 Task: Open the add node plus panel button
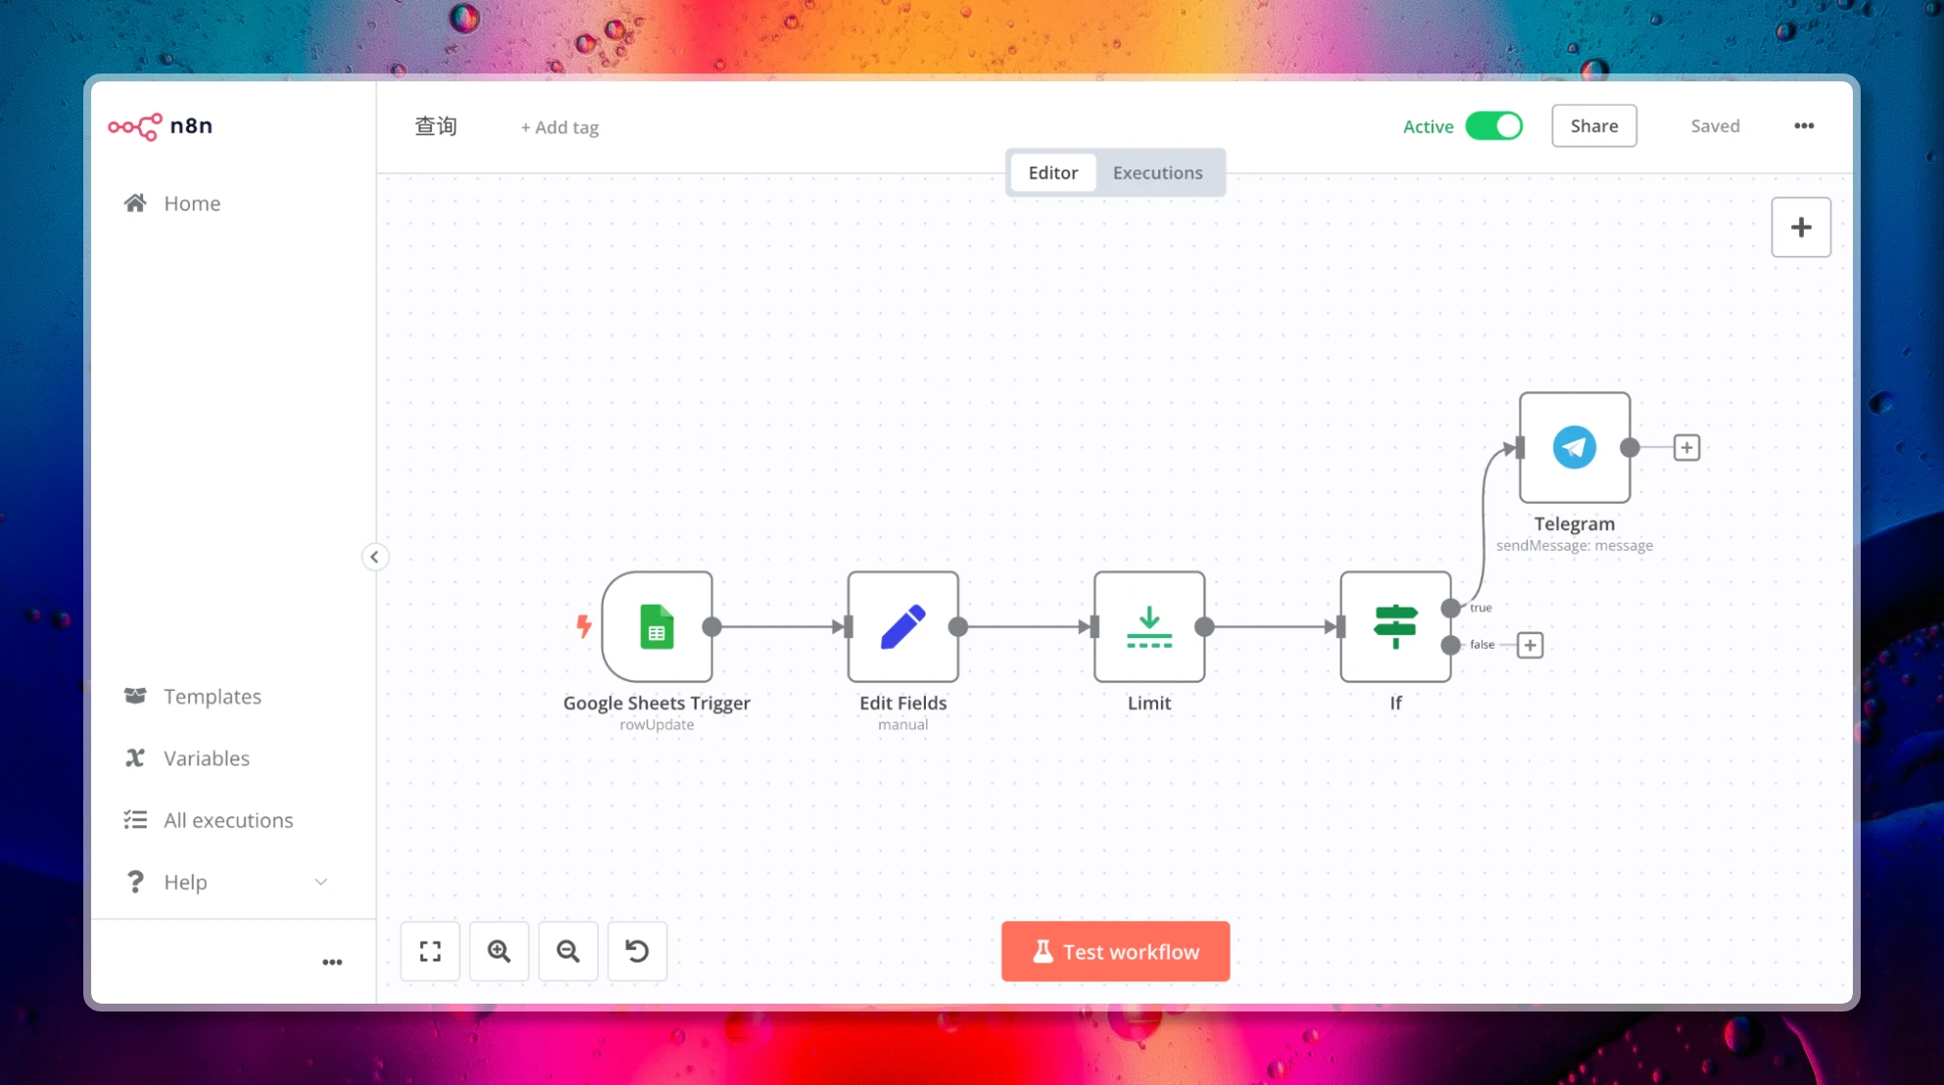(1801, 227)
